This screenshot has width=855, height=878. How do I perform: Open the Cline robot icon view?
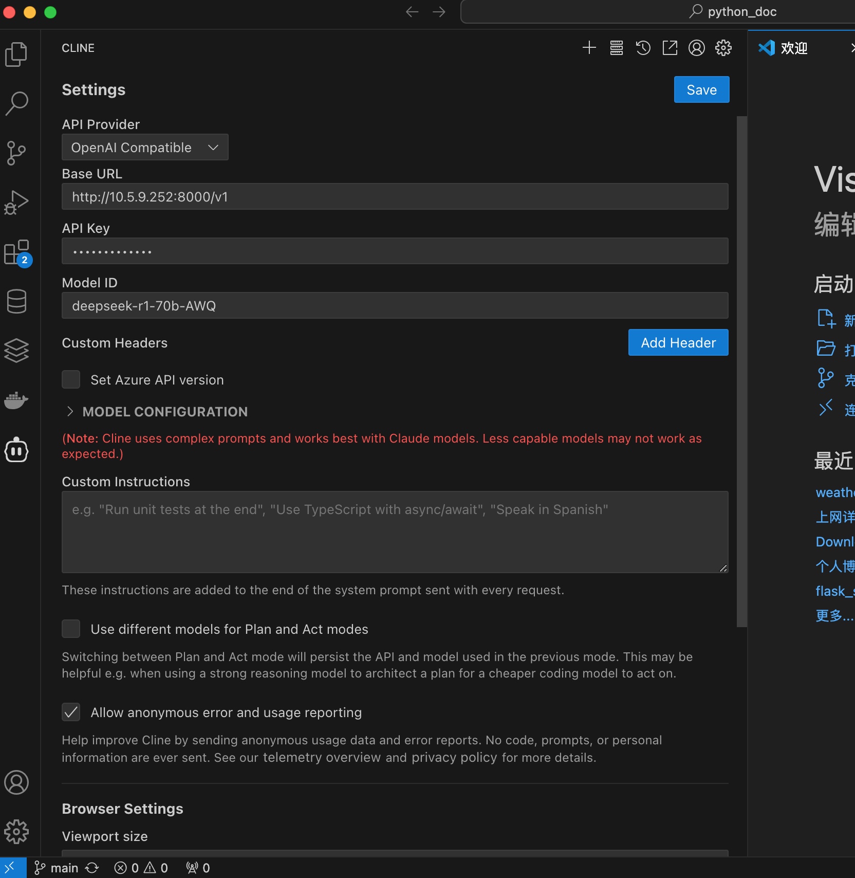pyautogui.click(x=16, y=450)
